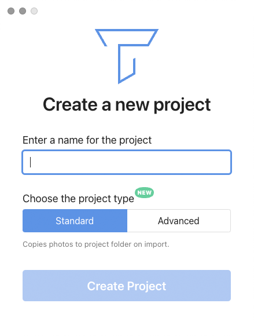Viewport: 254px width, 336px height.
Task: Click the text cursor in name field
Action: [x=31, y=162]
